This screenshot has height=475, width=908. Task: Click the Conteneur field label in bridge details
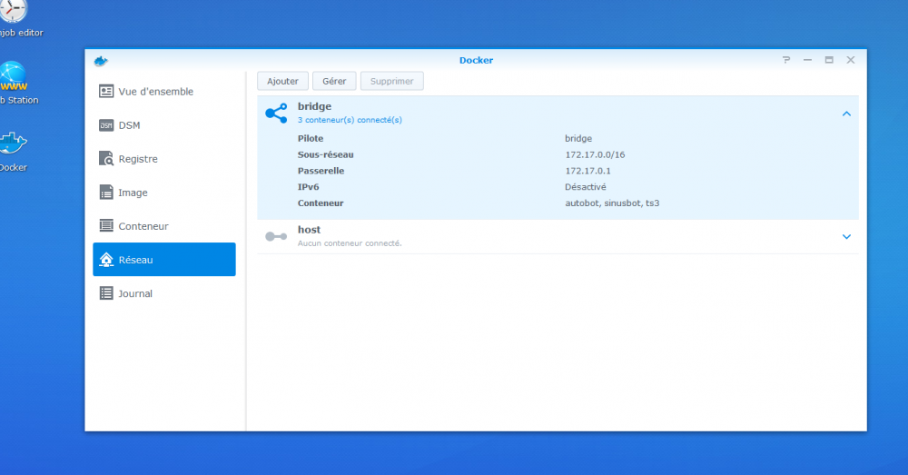(x=321, y=203)
